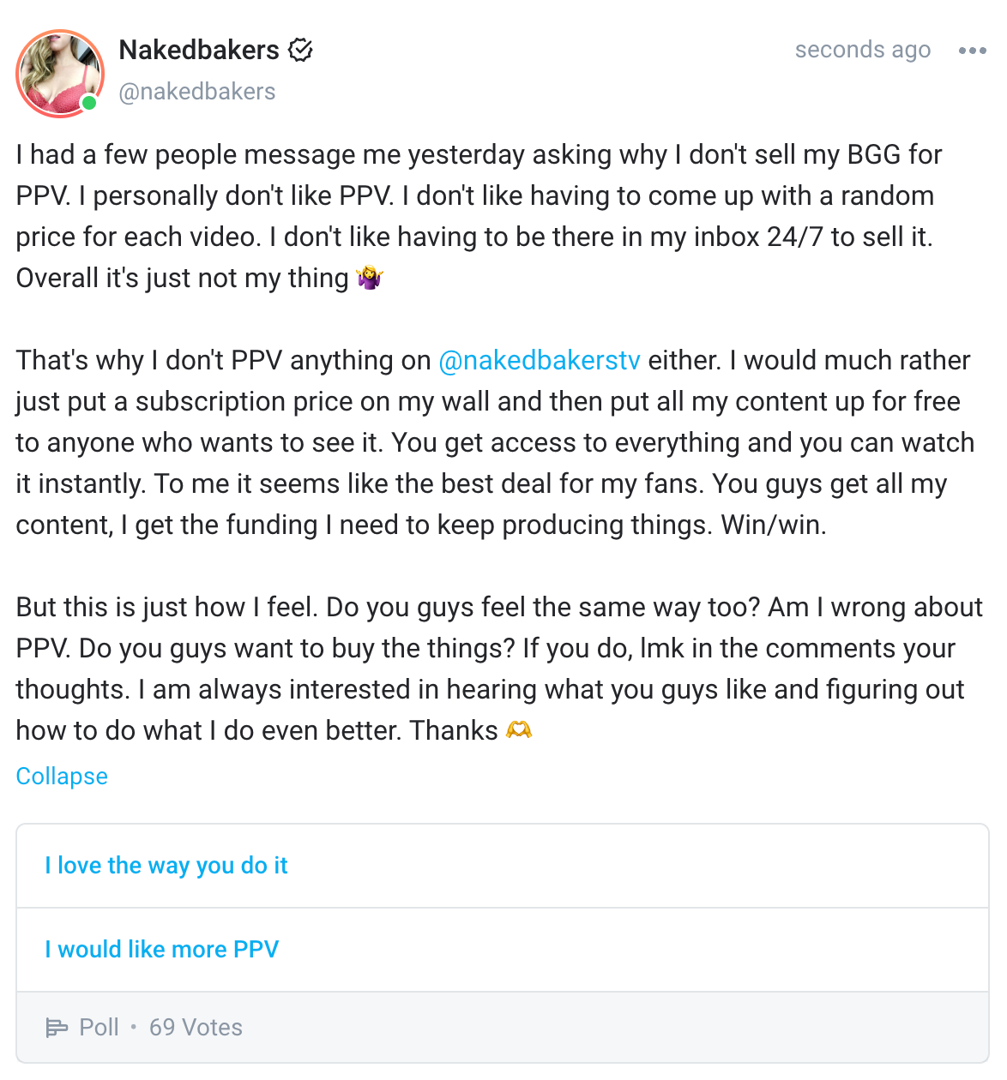The image size is (1007, 1080).
Task: Click the poll icon in the footer
Action: (57, 1027)
